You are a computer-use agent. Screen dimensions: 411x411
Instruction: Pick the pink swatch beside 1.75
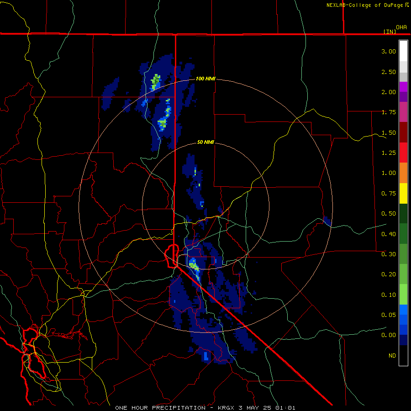pyautogui.click(x=403, y=112)
